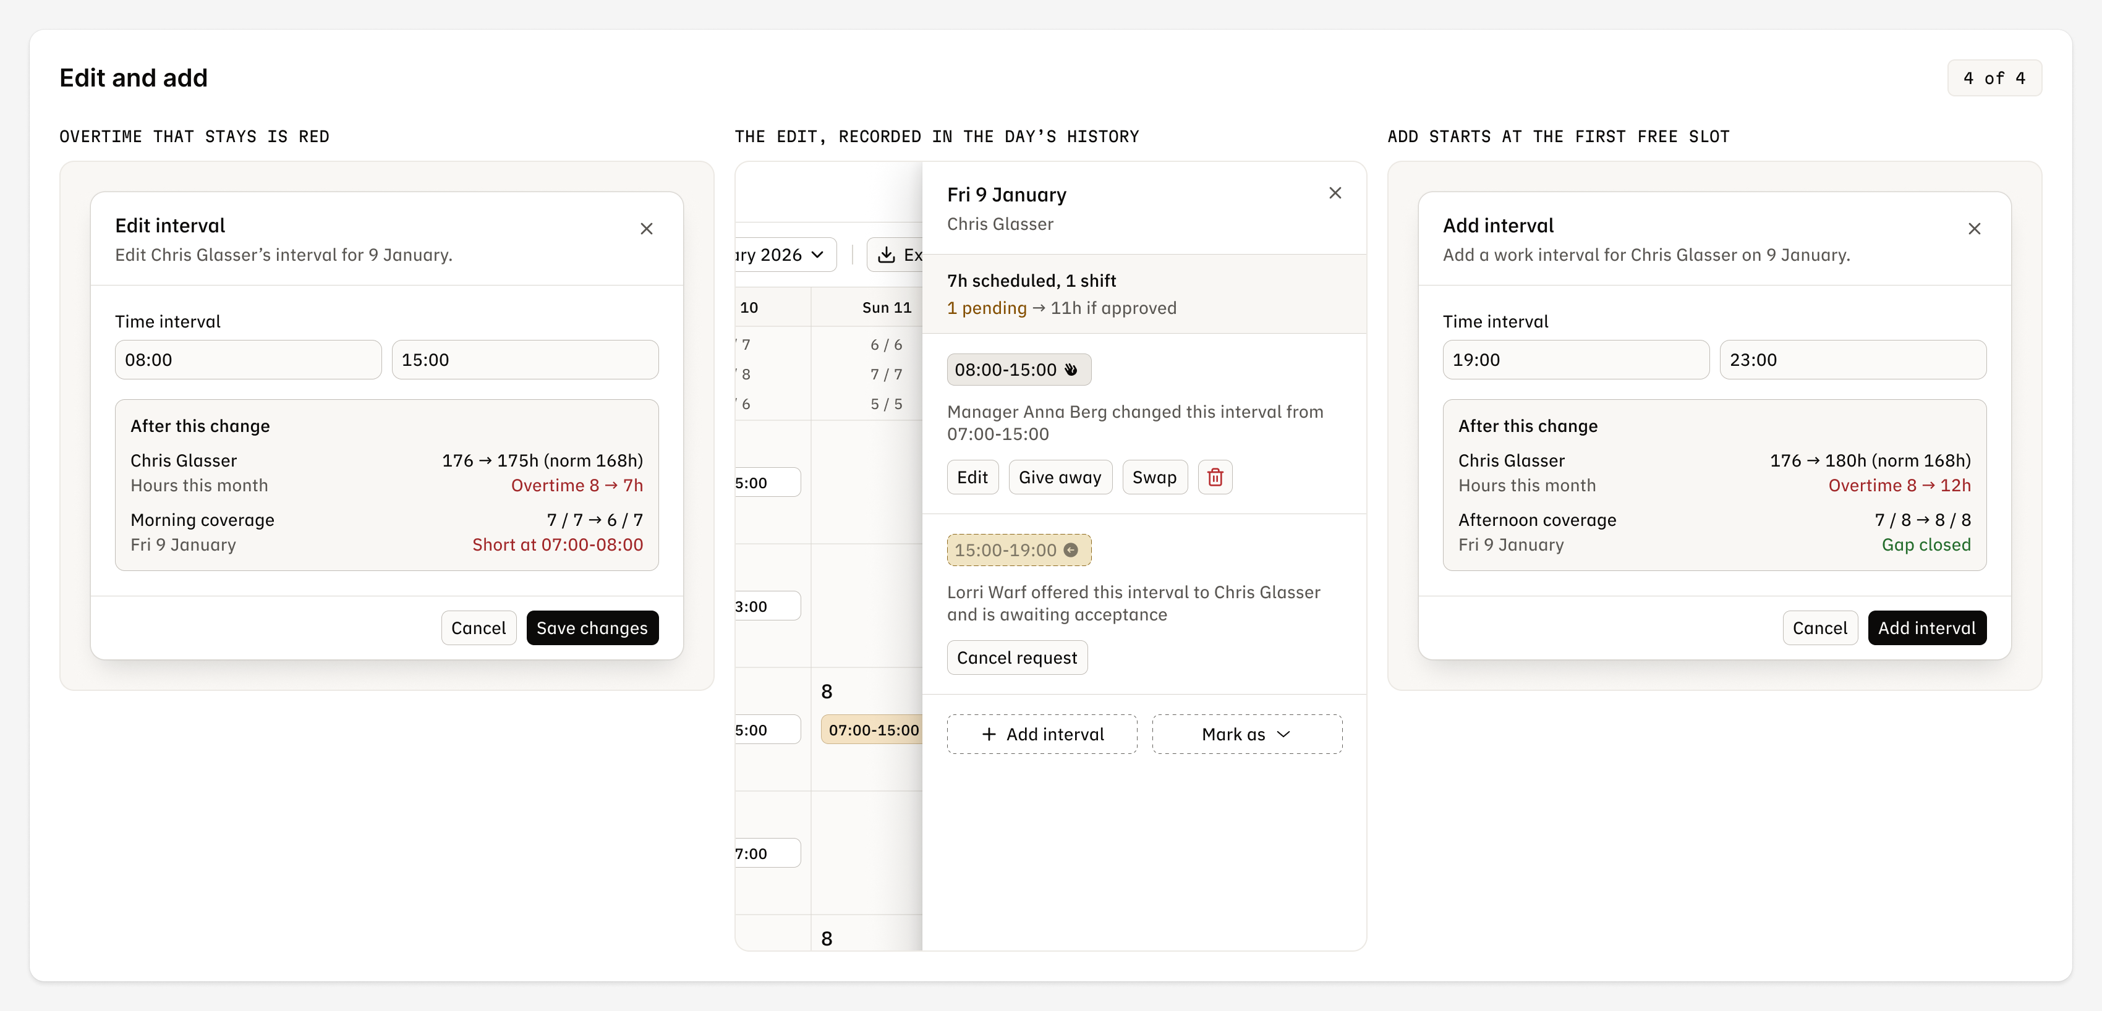Screen dimensions: 2102x1011
Task: Click the plus icon for Add interval
Action: click(989, 735)
